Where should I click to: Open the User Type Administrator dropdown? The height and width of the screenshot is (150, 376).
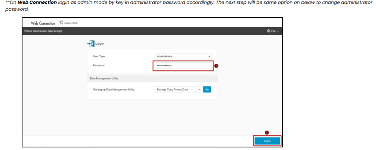point(183,56)
